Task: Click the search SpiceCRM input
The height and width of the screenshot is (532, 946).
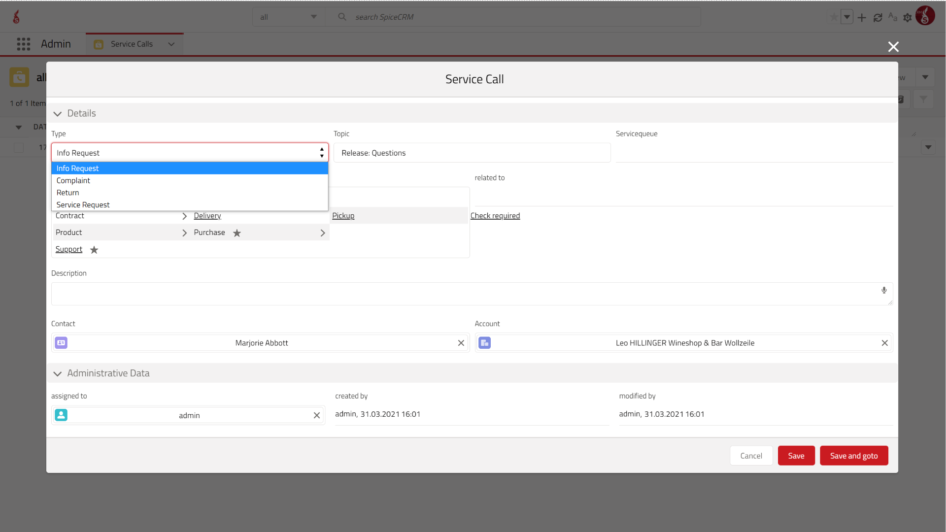Action: tap(512, 17)
